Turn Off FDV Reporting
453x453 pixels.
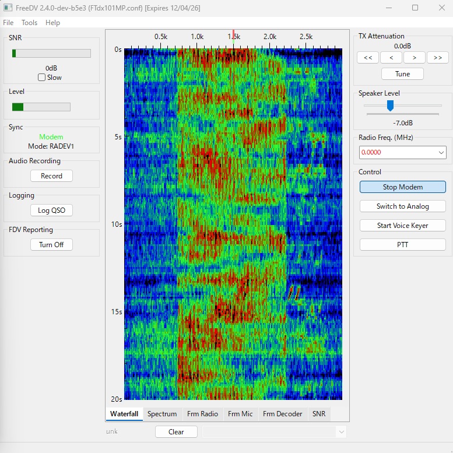51,245
